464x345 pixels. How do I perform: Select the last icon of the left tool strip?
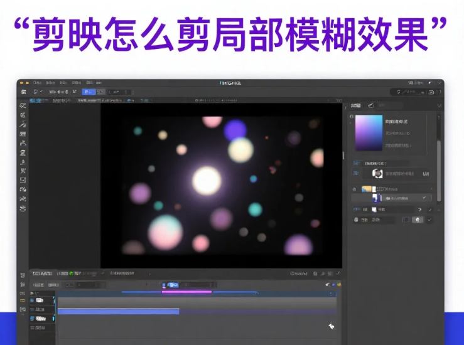23,208
